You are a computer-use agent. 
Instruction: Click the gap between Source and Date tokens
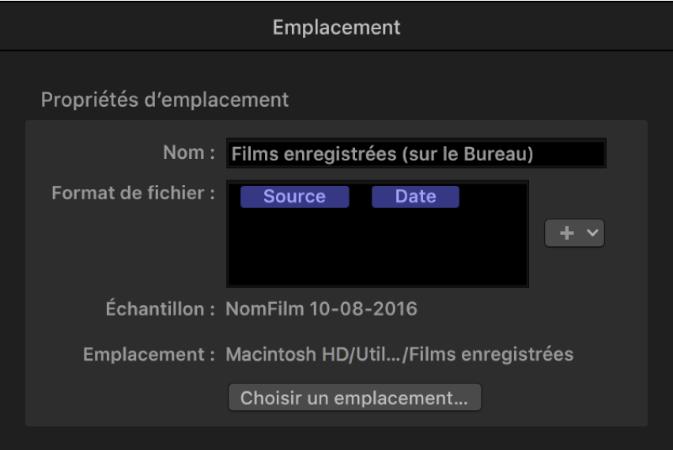click(x=360, y=197)
